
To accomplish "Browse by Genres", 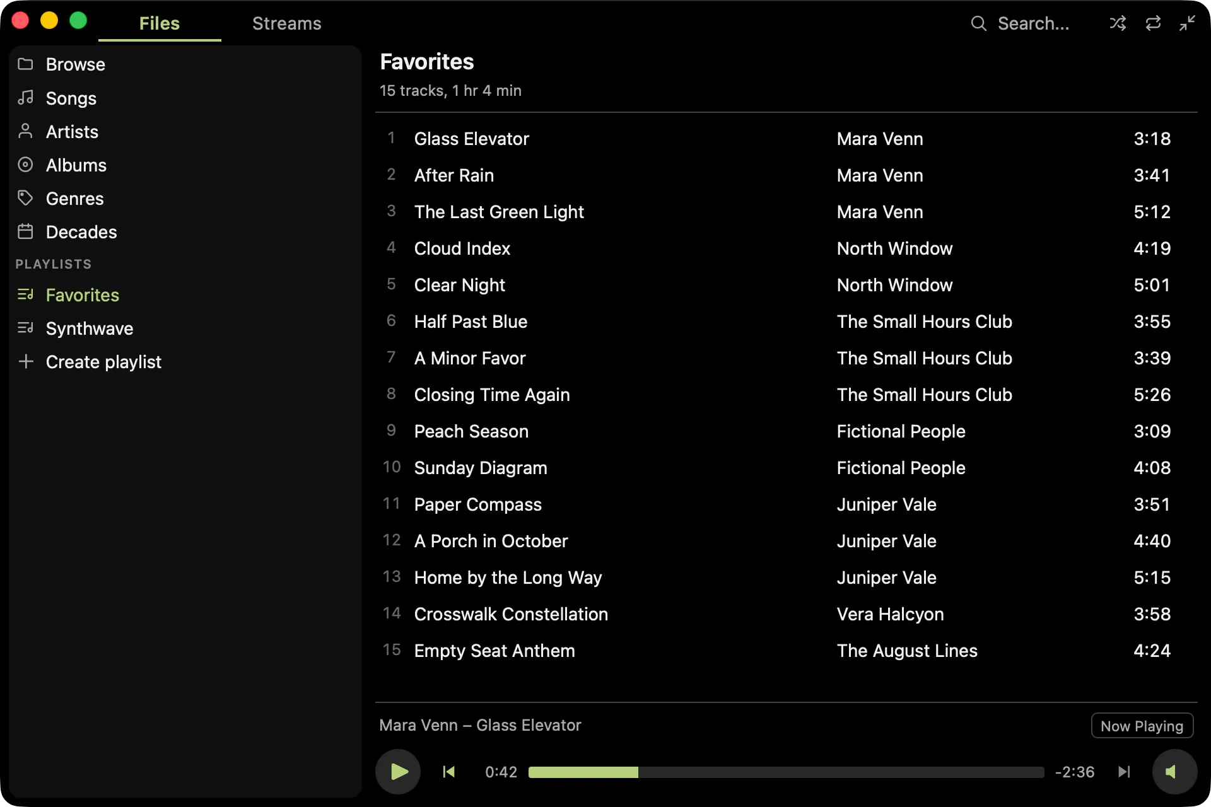I will (x=185, y=198).
